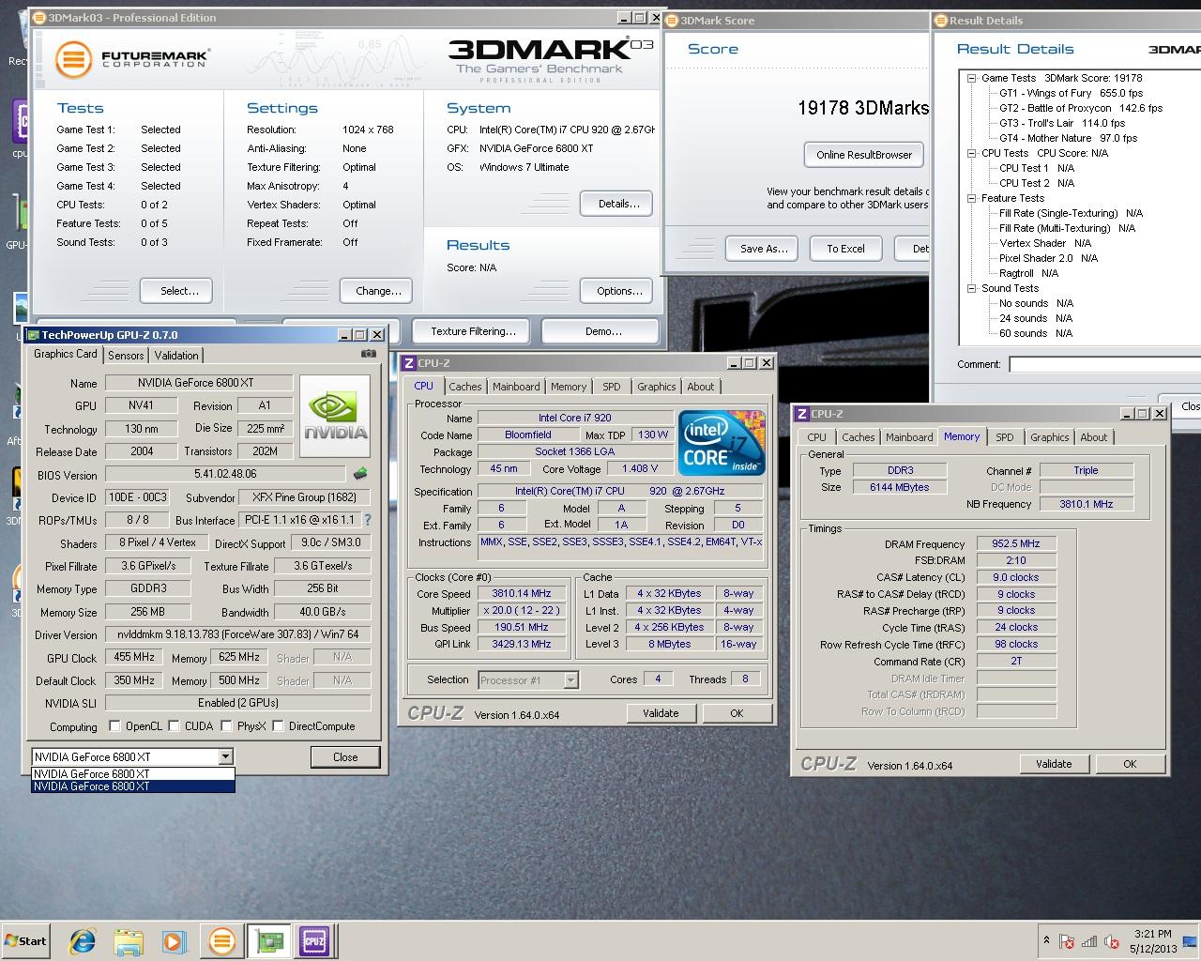Select GT4 - Mother Nature result row
The image size is (1201, 961).
(x=1068, y=138)
